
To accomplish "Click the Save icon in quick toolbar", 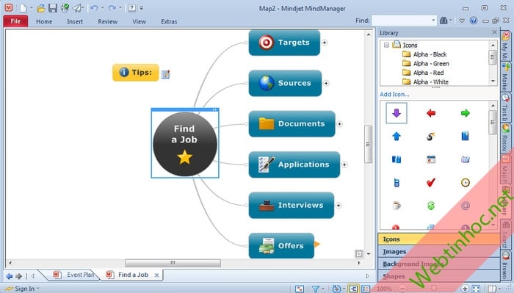I will click(x=53, y=8).
